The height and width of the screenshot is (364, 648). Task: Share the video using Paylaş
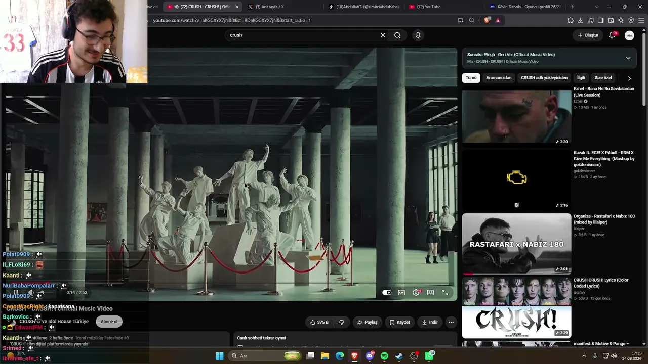tap(367, 322)
